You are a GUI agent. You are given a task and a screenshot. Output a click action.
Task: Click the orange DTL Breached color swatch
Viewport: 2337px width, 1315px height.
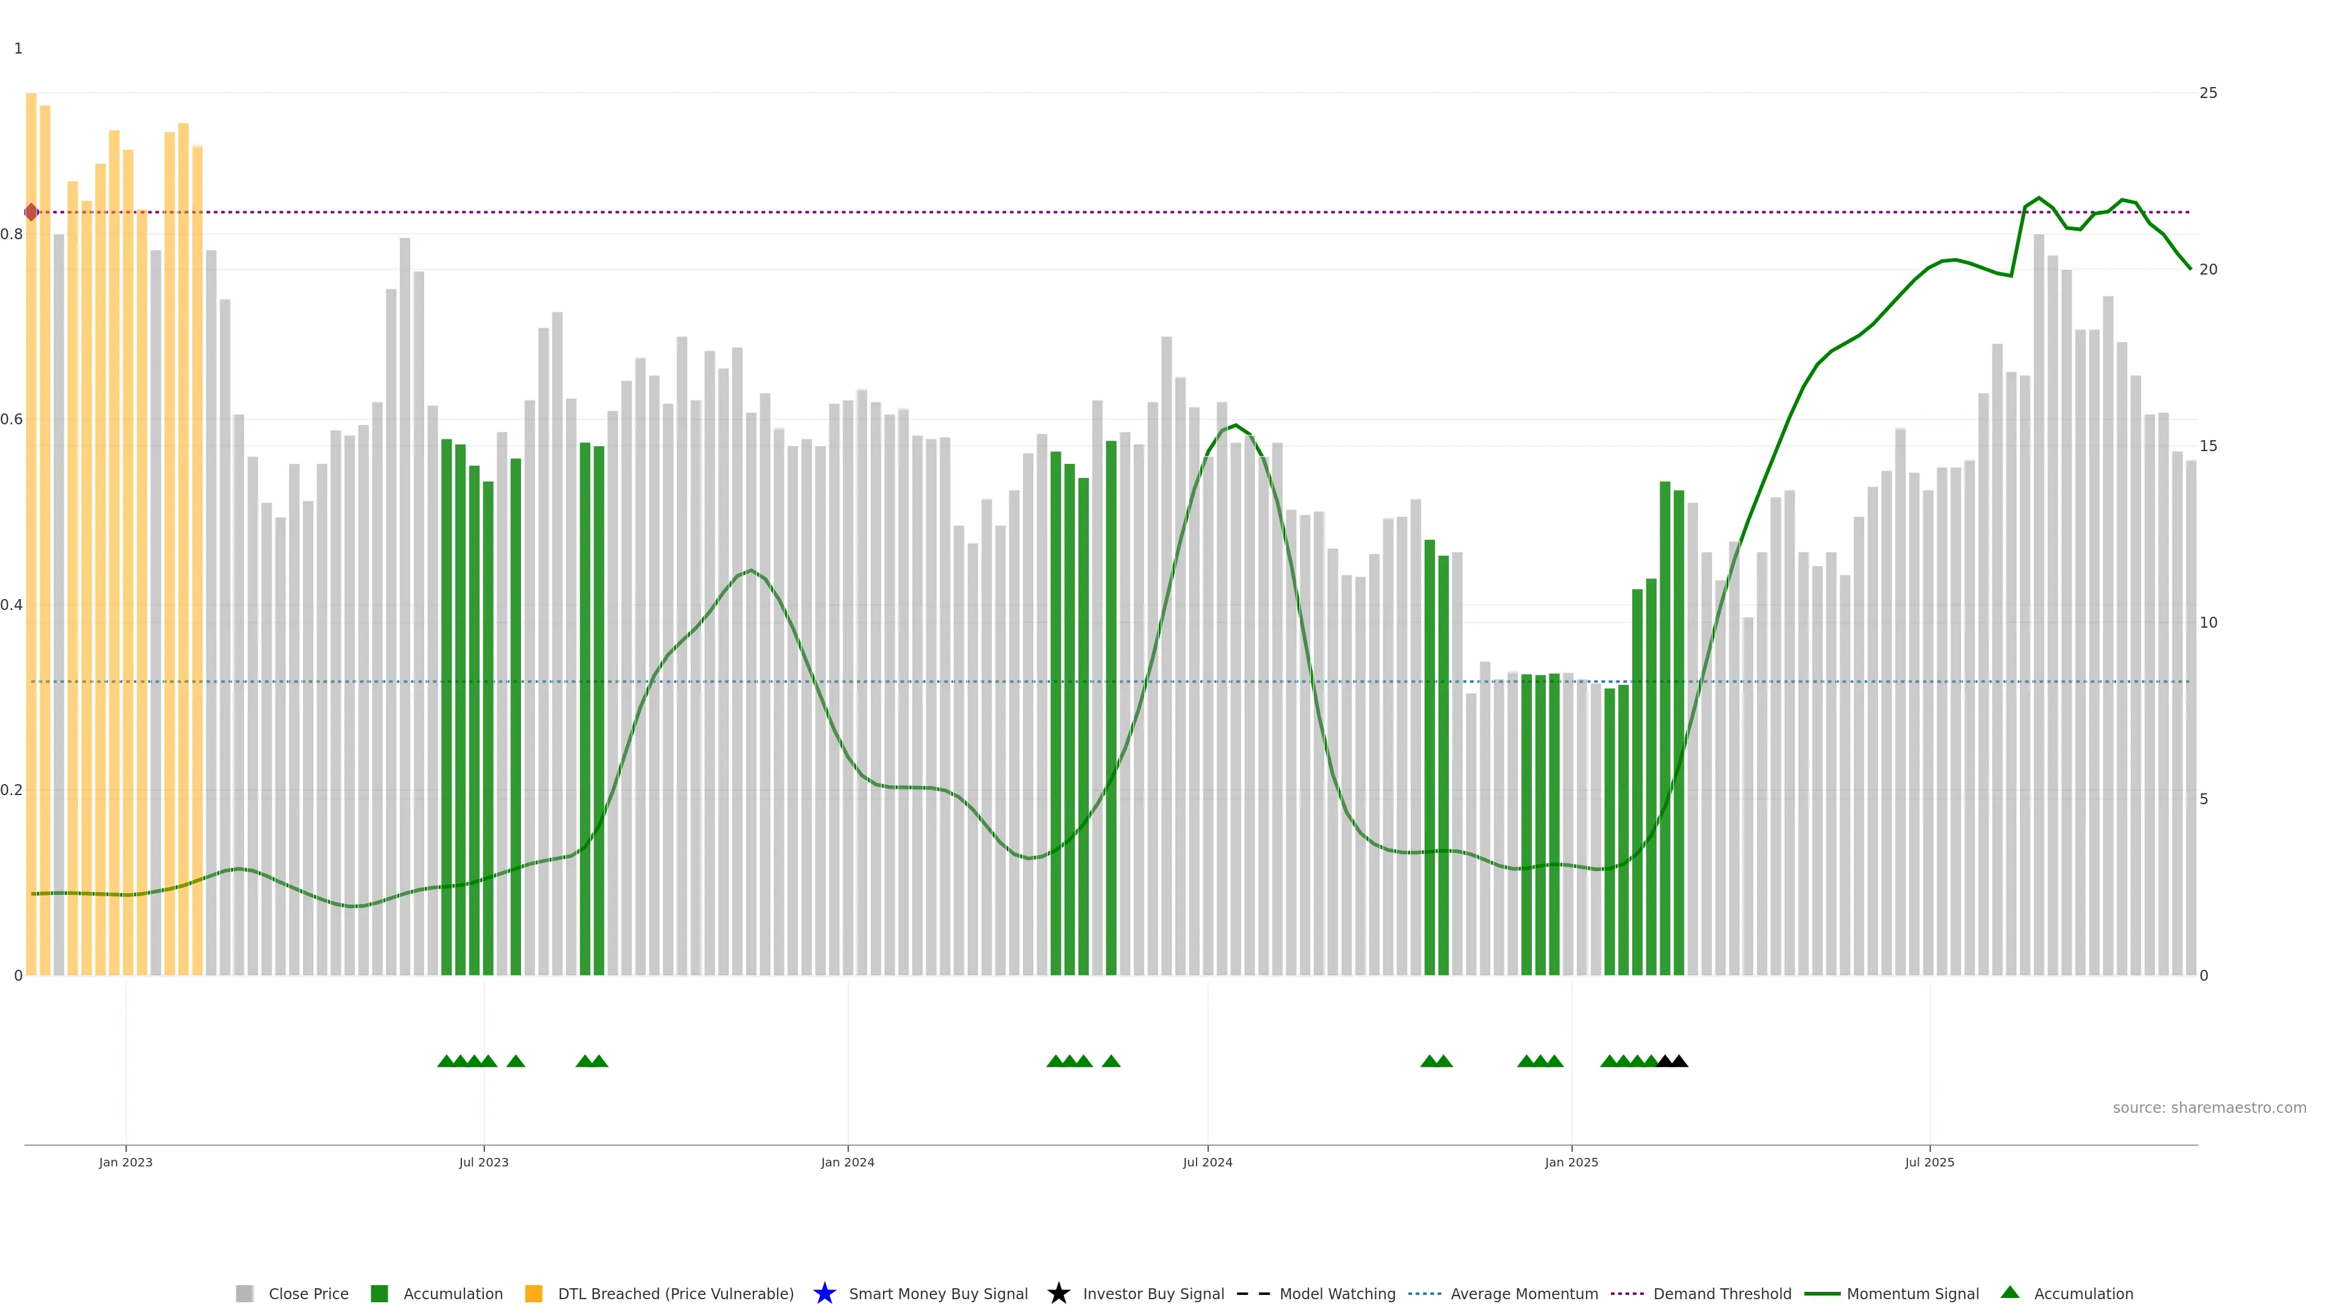tap(534, 1293)
